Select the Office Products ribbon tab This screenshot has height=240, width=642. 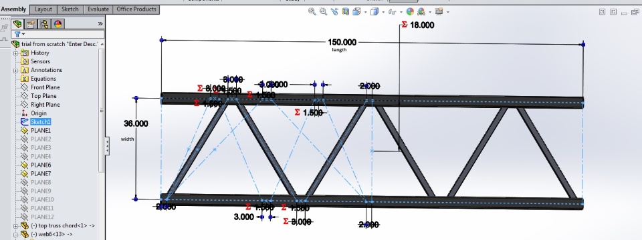(136, 9)
